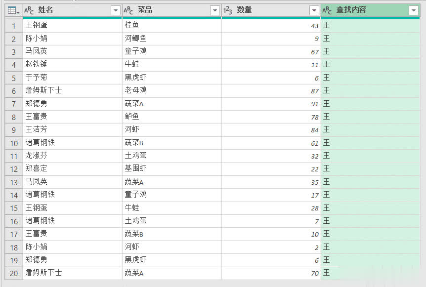Select the cell containing 基围虾
This screenshot has width=426, height=287.
171,168
